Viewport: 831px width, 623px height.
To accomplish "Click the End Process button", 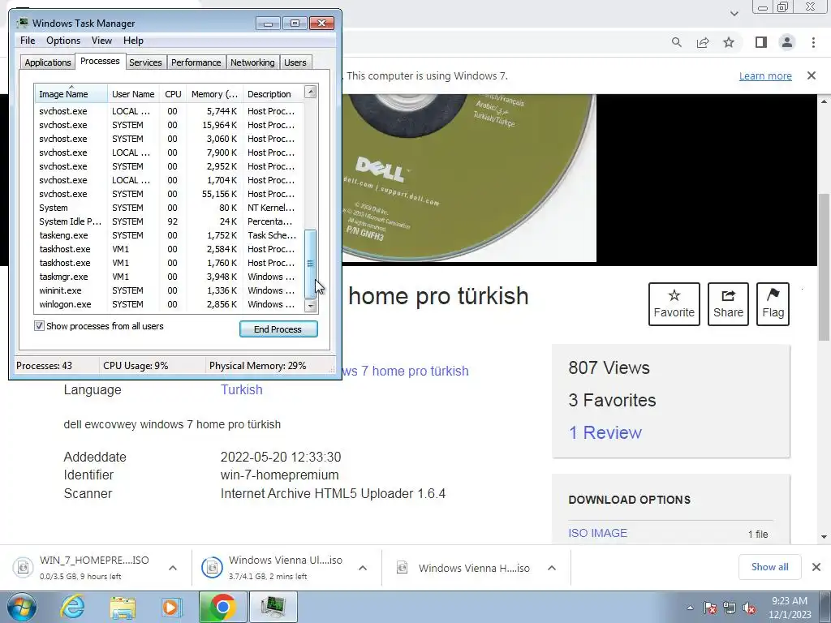I will pyautogui.click(x=278, y=329).
